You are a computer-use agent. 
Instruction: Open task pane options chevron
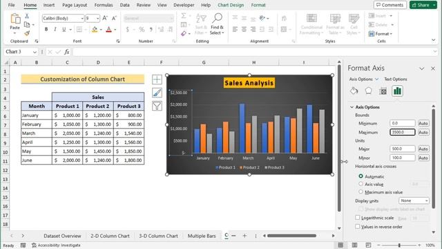coord(422,68)
